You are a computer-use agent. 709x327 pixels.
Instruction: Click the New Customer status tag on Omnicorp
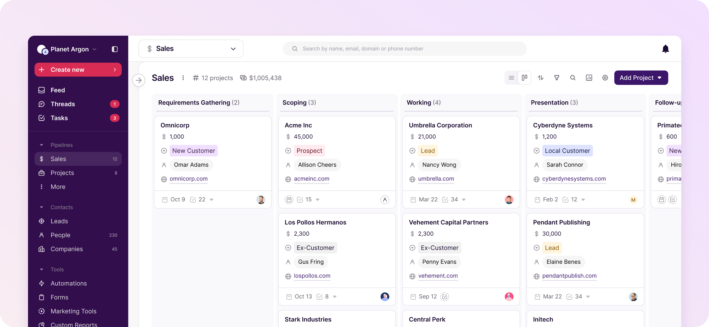point(194,151)
